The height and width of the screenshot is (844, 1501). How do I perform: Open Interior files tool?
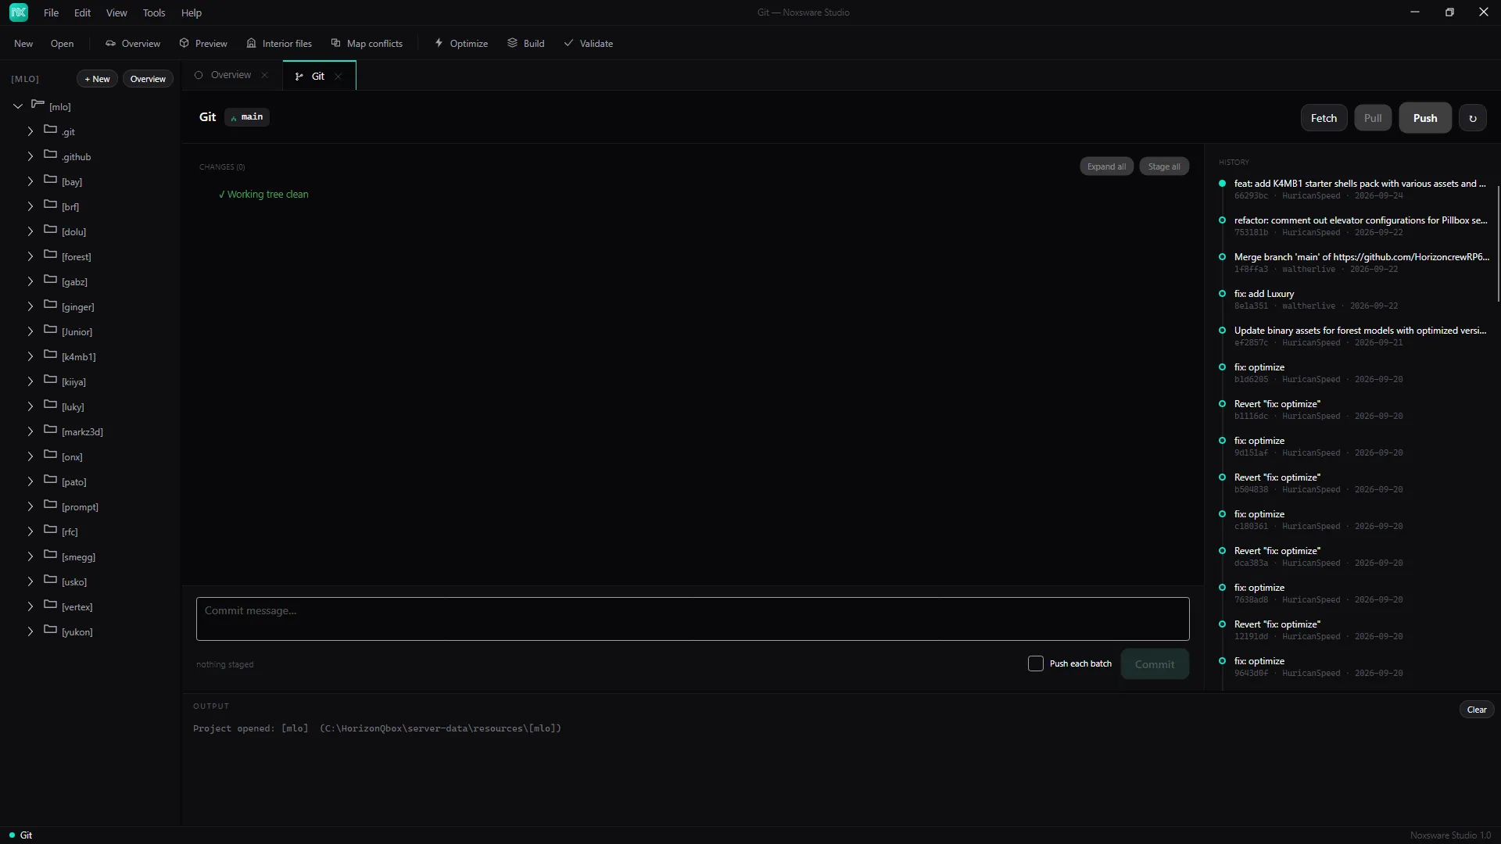click(x=279, y=44)
